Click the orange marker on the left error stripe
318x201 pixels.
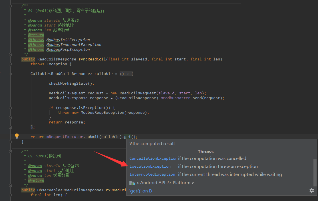point(1,73)
